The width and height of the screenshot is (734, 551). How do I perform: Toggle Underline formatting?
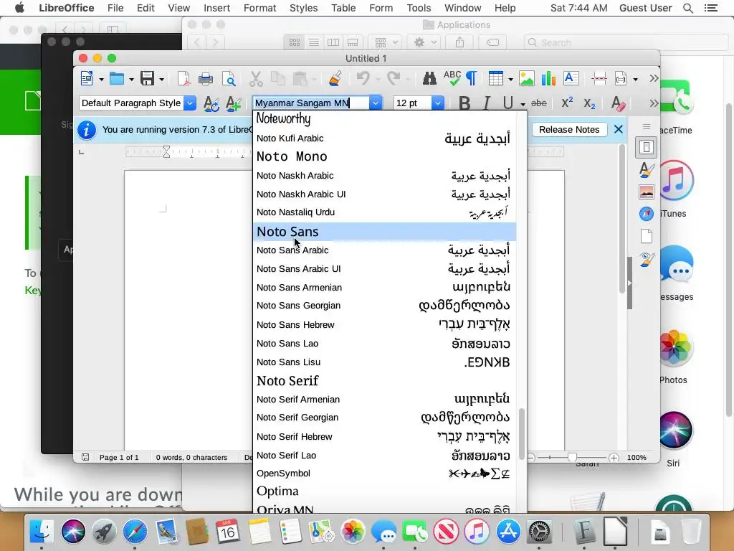click(x=508, y=103)
